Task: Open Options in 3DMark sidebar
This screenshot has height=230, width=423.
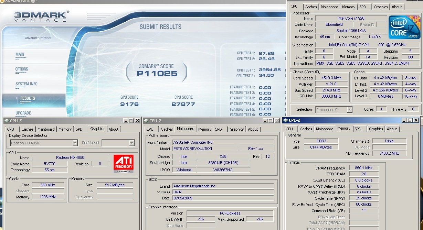Action: (x=22, y=69)
